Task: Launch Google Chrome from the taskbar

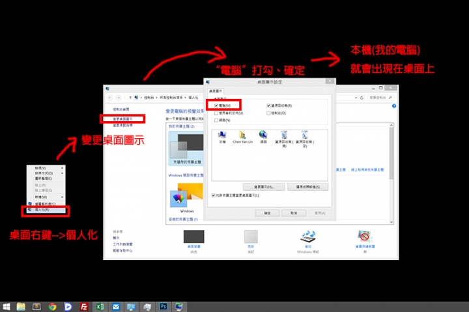Action: pos(53,307)
